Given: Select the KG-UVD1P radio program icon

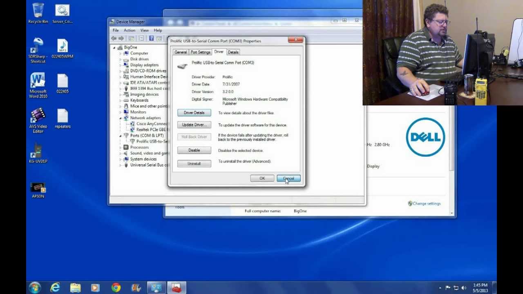Looking at the screenshot, I should tap(38, 154).
